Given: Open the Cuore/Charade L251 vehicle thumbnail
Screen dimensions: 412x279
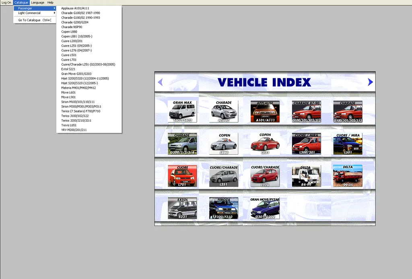Looking at the screenshot, I should [224, 176].
